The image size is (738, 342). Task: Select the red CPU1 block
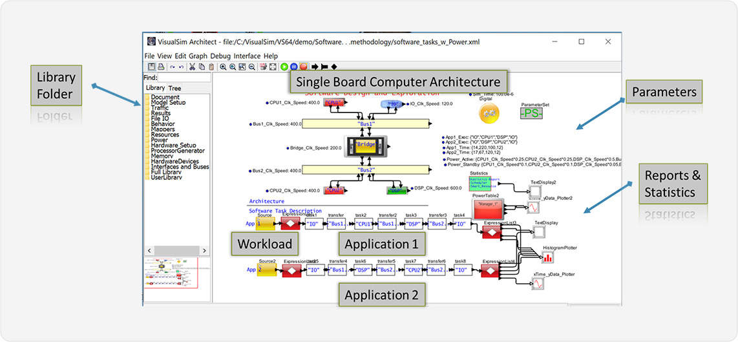(x=334, y=103)
